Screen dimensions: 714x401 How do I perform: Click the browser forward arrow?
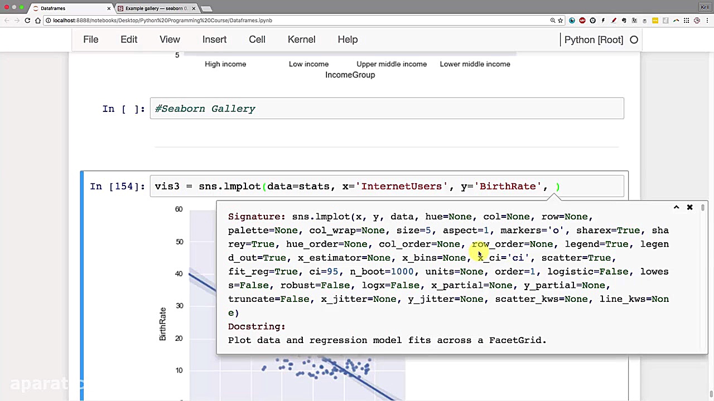(x=17, y=20)
